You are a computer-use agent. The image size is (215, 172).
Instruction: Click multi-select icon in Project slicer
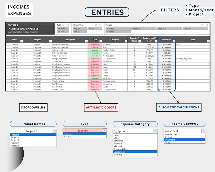203,25
